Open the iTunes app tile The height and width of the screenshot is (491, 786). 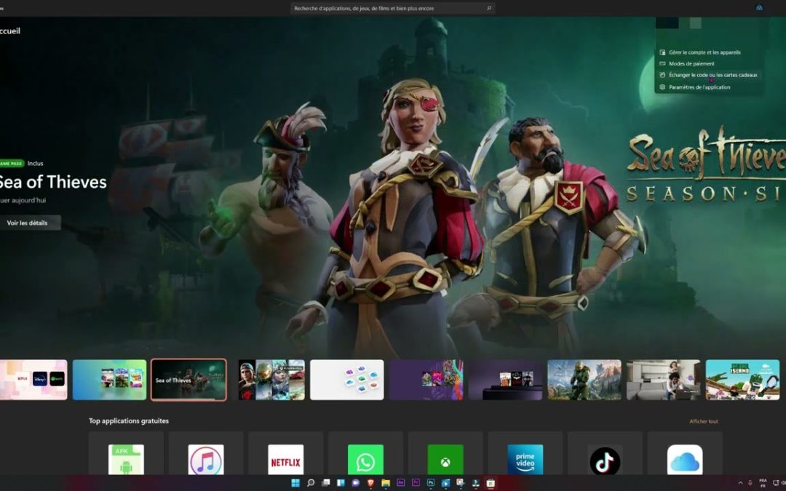(x=205, y=453)
